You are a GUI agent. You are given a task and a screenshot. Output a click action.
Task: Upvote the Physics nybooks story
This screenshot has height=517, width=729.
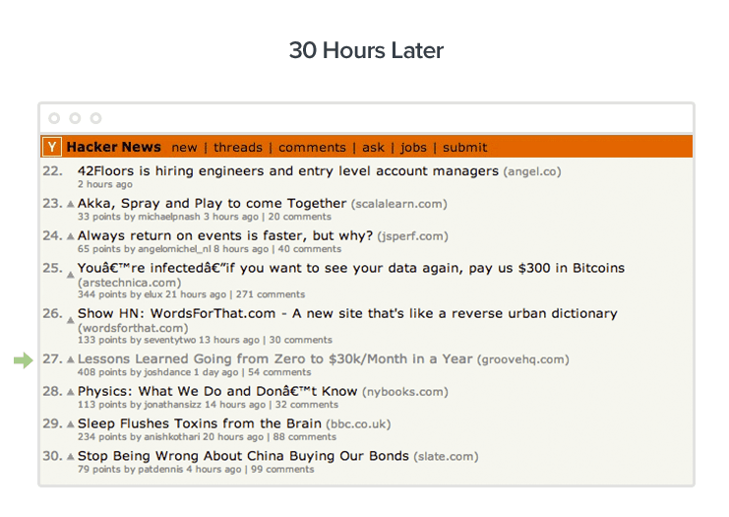70,392
